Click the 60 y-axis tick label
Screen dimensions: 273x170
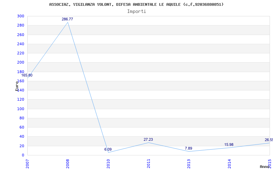(x=22, y=127)
